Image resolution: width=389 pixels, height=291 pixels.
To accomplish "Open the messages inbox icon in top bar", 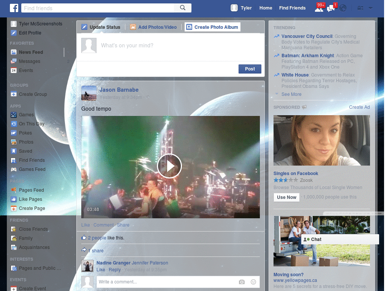I will tap(331, 8).
